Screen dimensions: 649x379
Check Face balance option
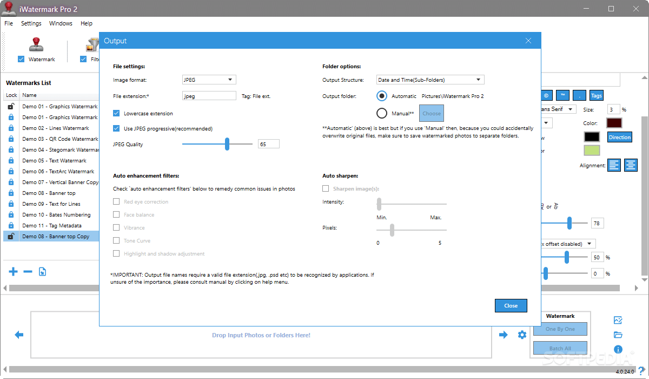click(x=116, y=215)
